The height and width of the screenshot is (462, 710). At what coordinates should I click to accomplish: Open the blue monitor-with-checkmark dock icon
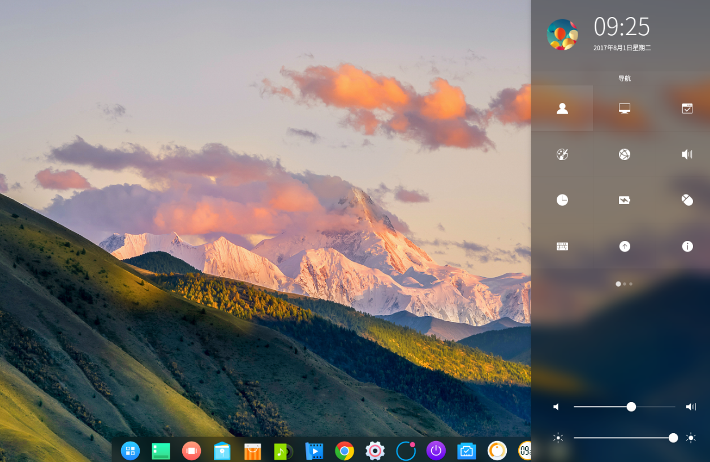[x=467, y=451]
